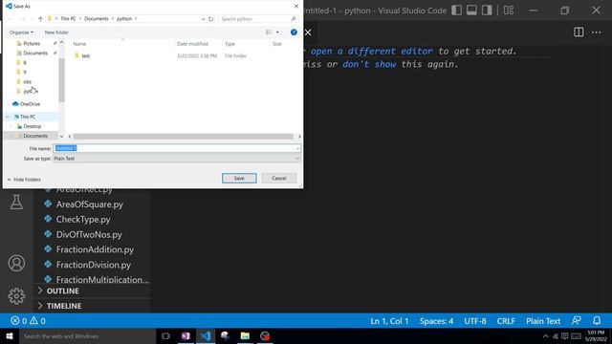Image resolution: width=612 pixels, height=344 pixels.
Task: Click the errors and warnings status indicator
Action: [28, 321]
